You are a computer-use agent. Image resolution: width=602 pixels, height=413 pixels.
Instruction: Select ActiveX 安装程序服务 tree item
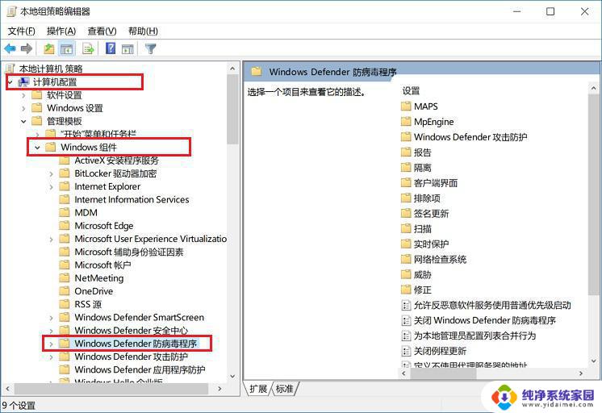pyautogui.click(x=116, y=161)
